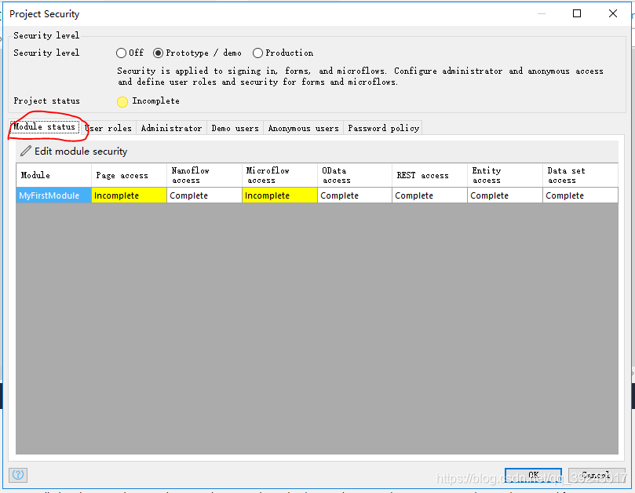The image size is (635, 493).
Task: Go to the Anonymous users tab
Action: 303,129
